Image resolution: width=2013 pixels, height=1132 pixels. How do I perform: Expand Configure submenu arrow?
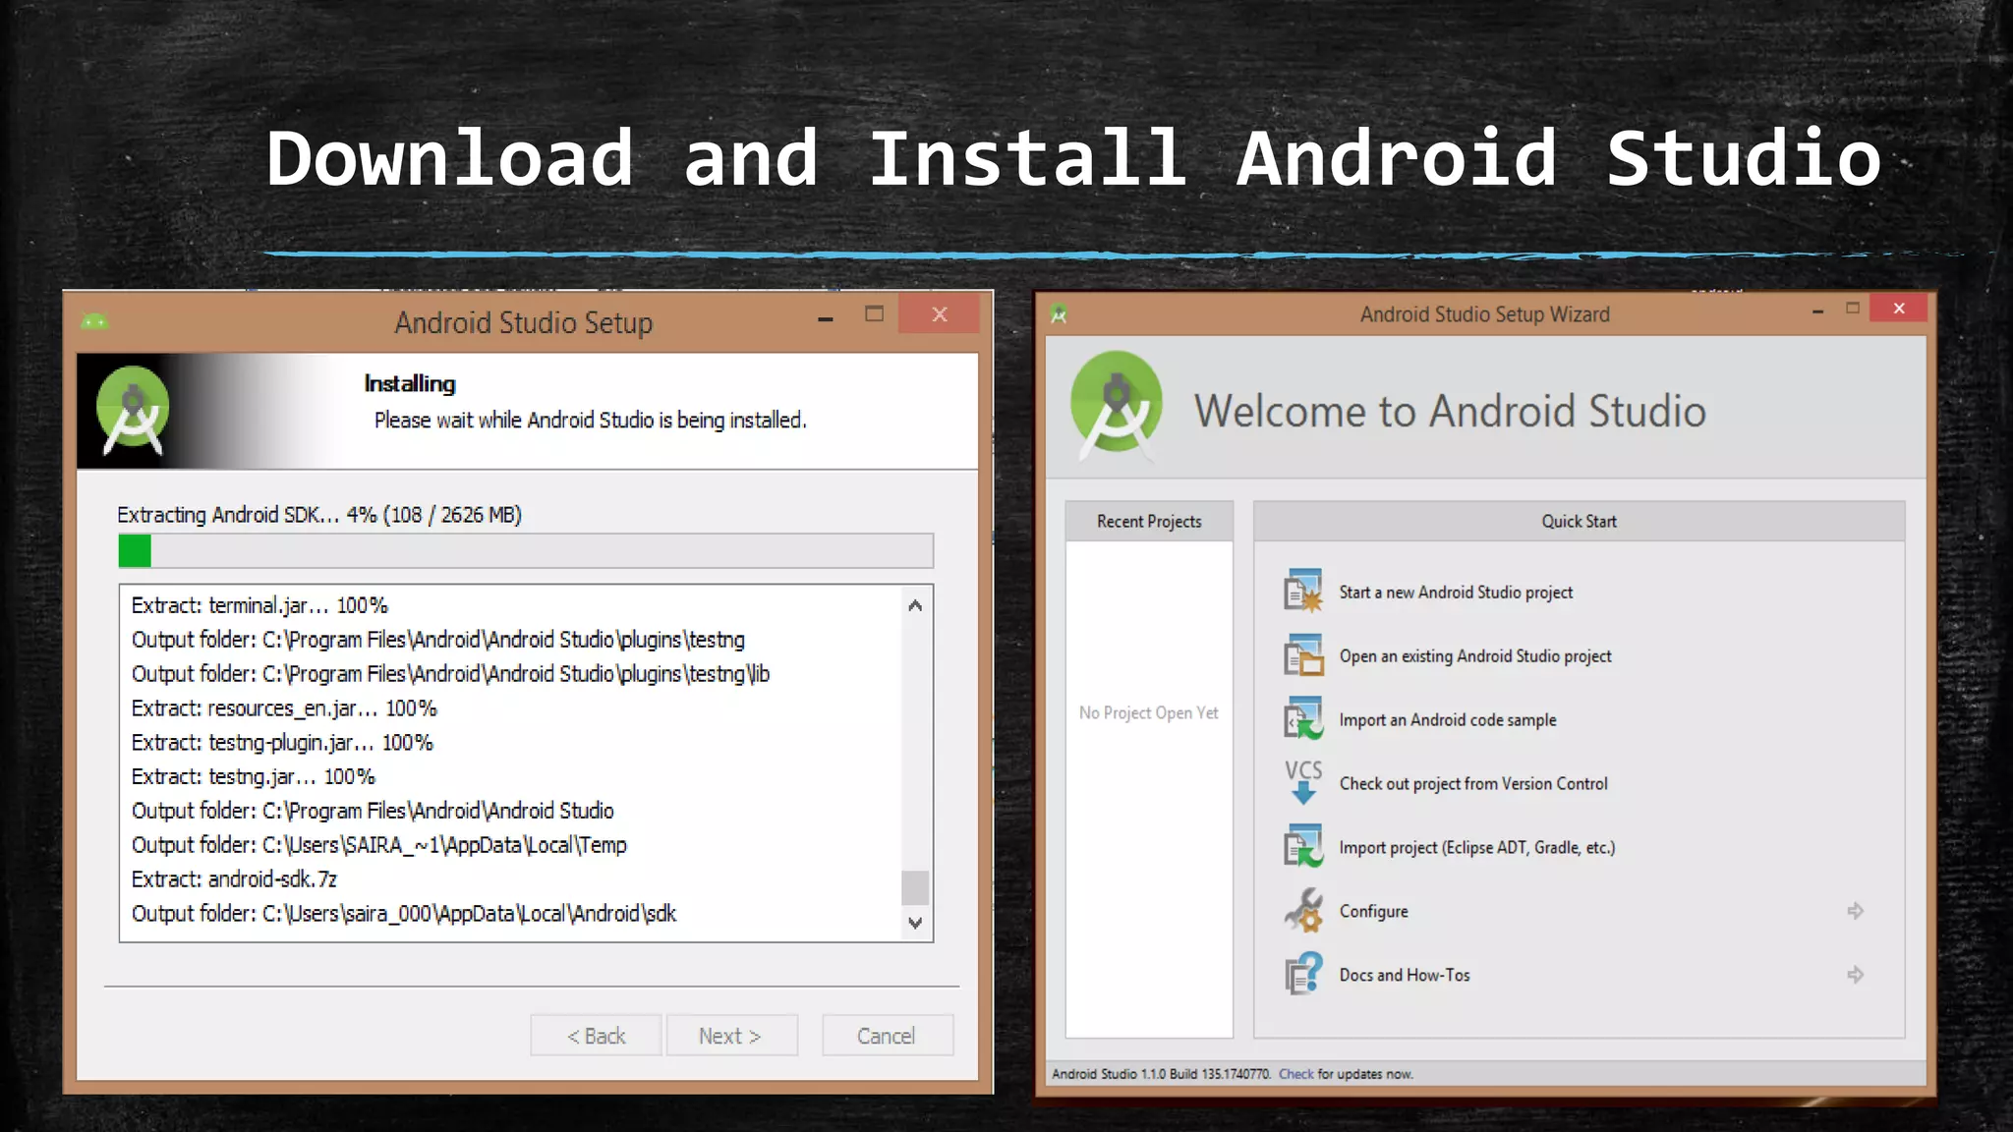(x=1855, y=911)
